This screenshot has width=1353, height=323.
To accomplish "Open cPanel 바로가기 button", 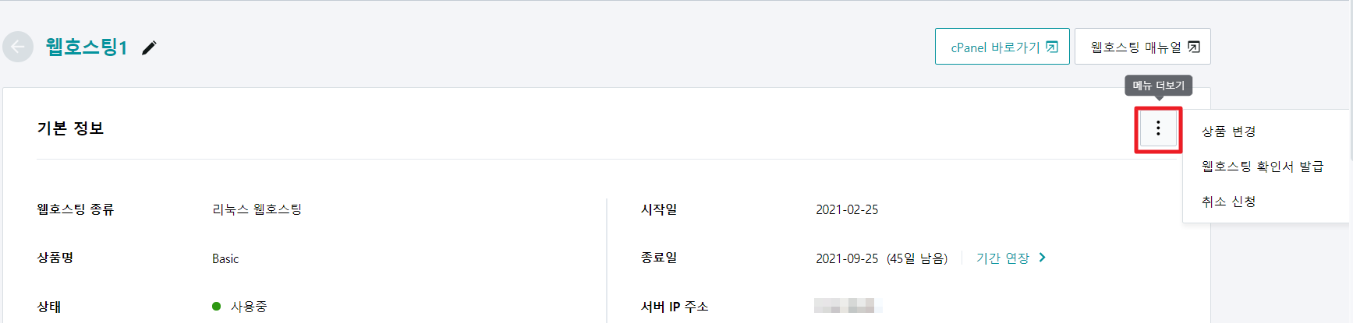I will pyautogui.click(x=1002, y=47).
